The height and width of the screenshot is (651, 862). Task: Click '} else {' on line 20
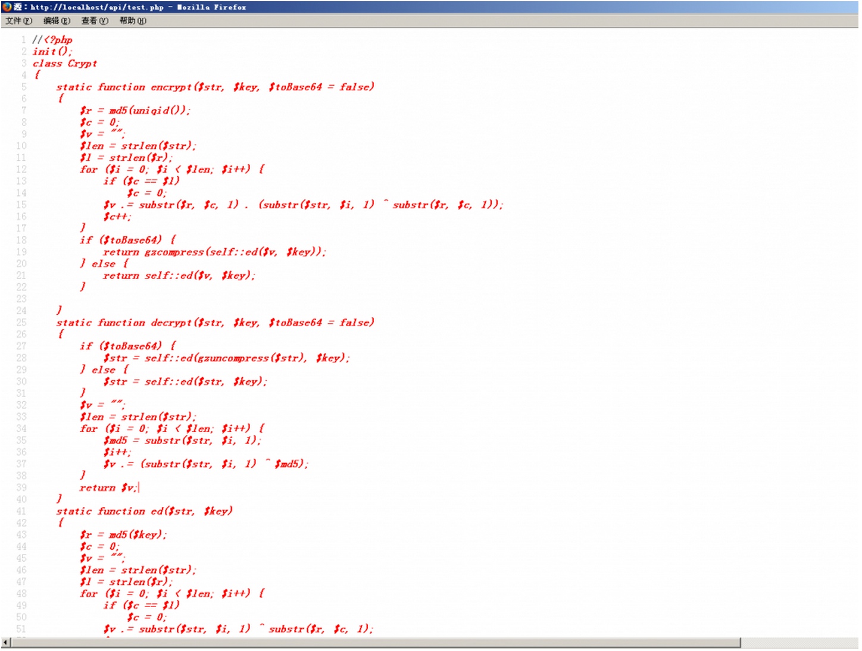point(104,264)
